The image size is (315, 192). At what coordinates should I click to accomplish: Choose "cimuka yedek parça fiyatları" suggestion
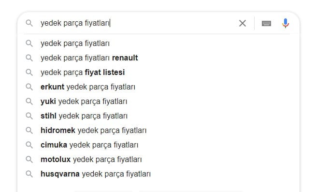(x=158, y=145)
